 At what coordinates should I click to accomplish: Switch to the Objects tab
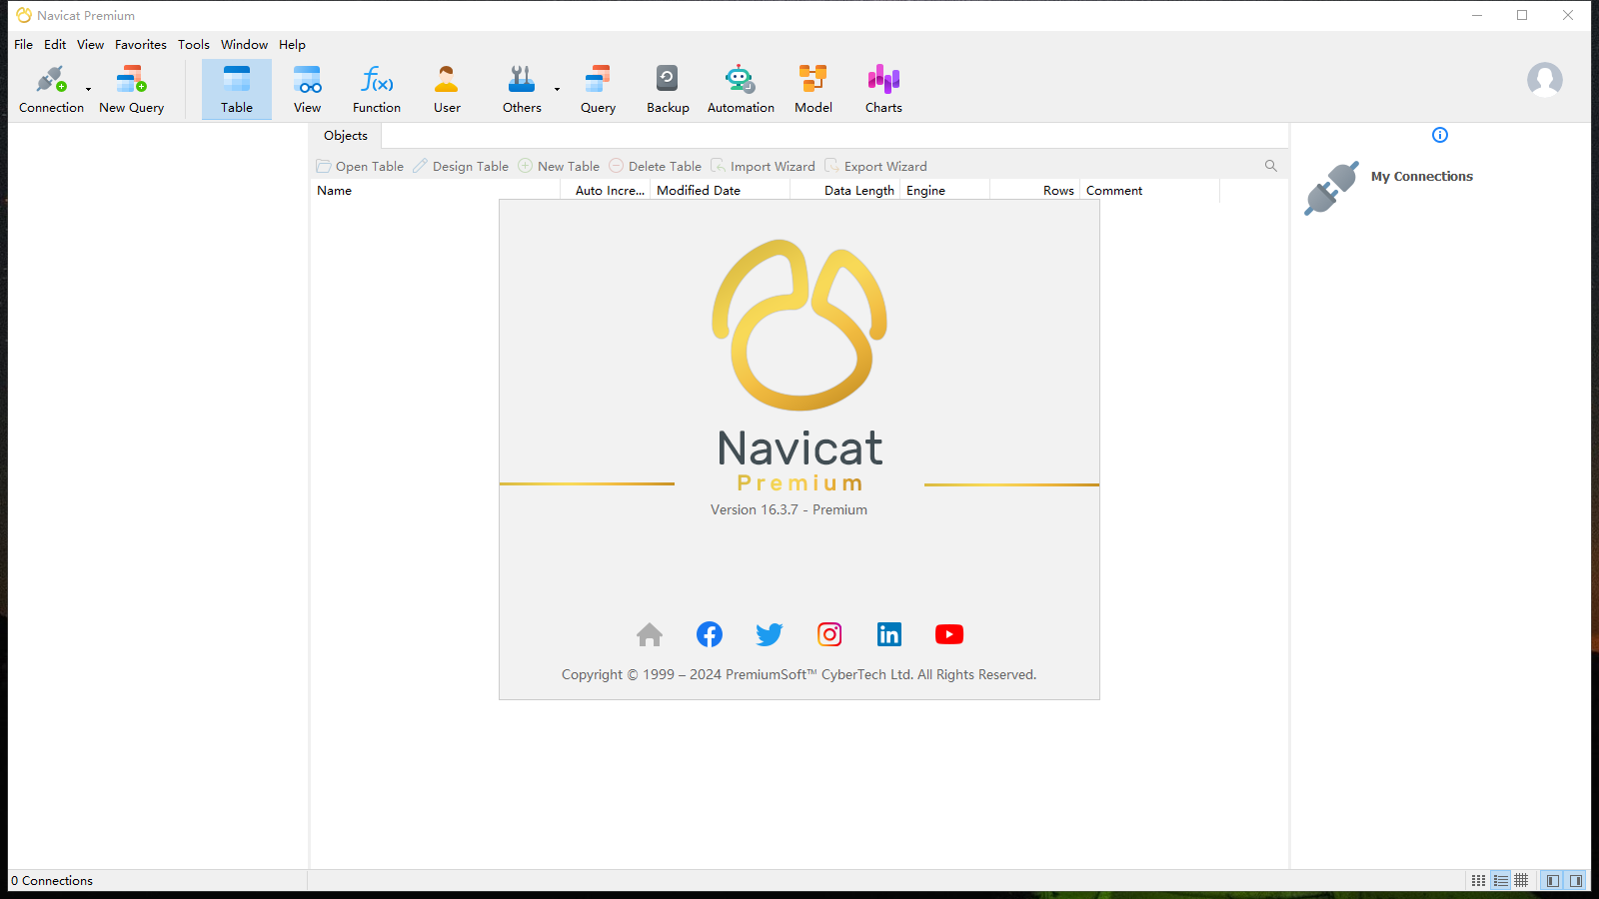click(346, 136)
